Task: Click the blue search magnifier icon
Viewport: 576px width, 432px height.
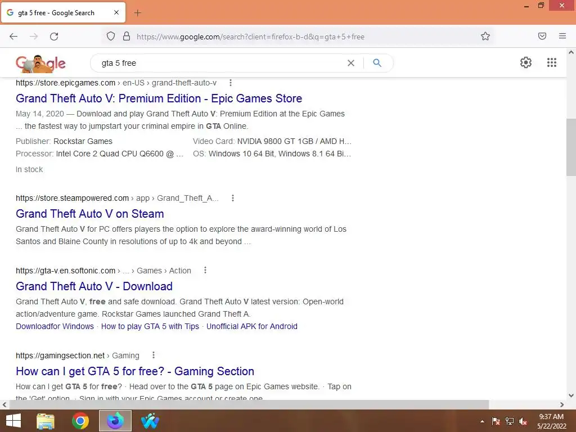Action: point(377,63)
